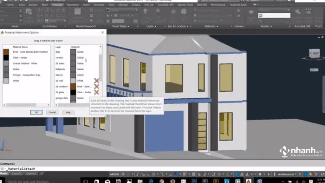Viewport: 325px width, 183px height.
Task: Click the layer list vertical scrollbar thumb
Action: (101, 68)
